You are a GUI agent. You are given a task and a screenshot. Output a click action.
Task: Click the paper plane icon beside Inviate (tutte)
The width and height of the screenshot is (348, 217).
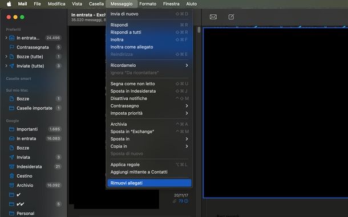(x=12, y=66)
